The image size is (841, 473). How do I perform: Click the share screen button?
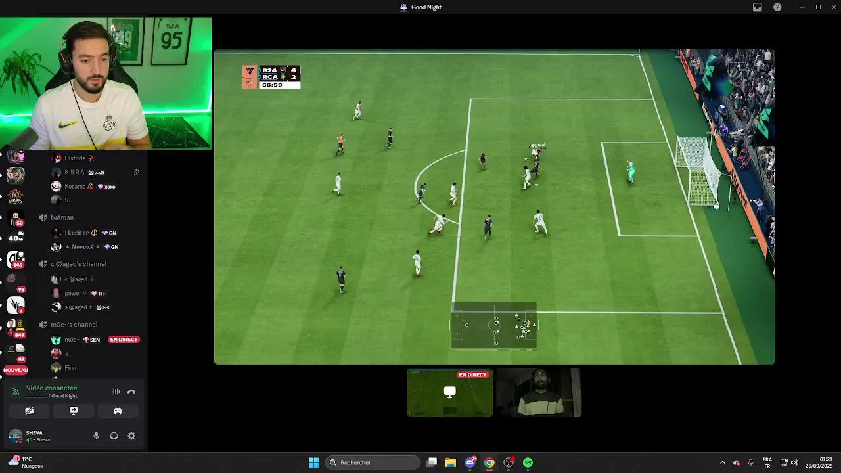pos(74,411)
